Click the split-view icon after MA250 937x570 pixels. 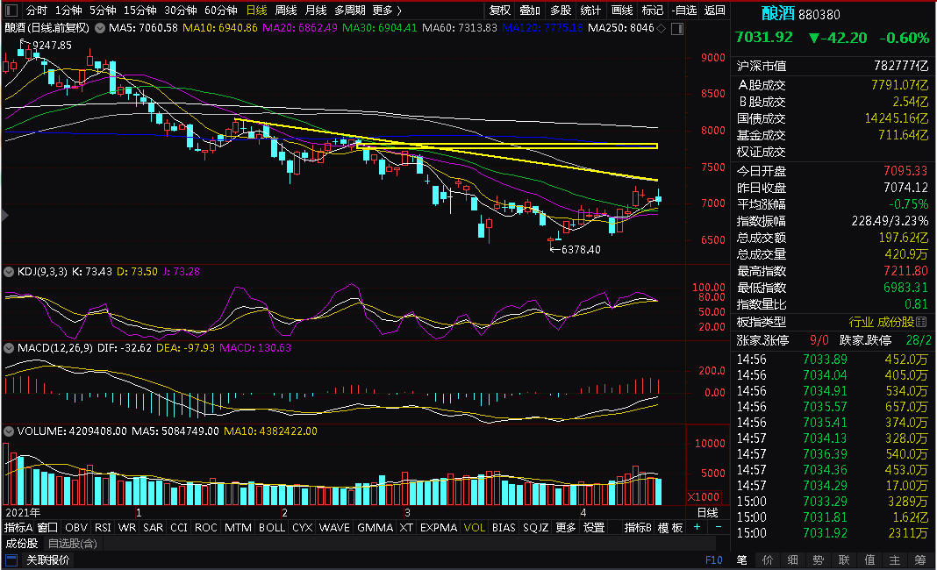click(x=677, y=29)
